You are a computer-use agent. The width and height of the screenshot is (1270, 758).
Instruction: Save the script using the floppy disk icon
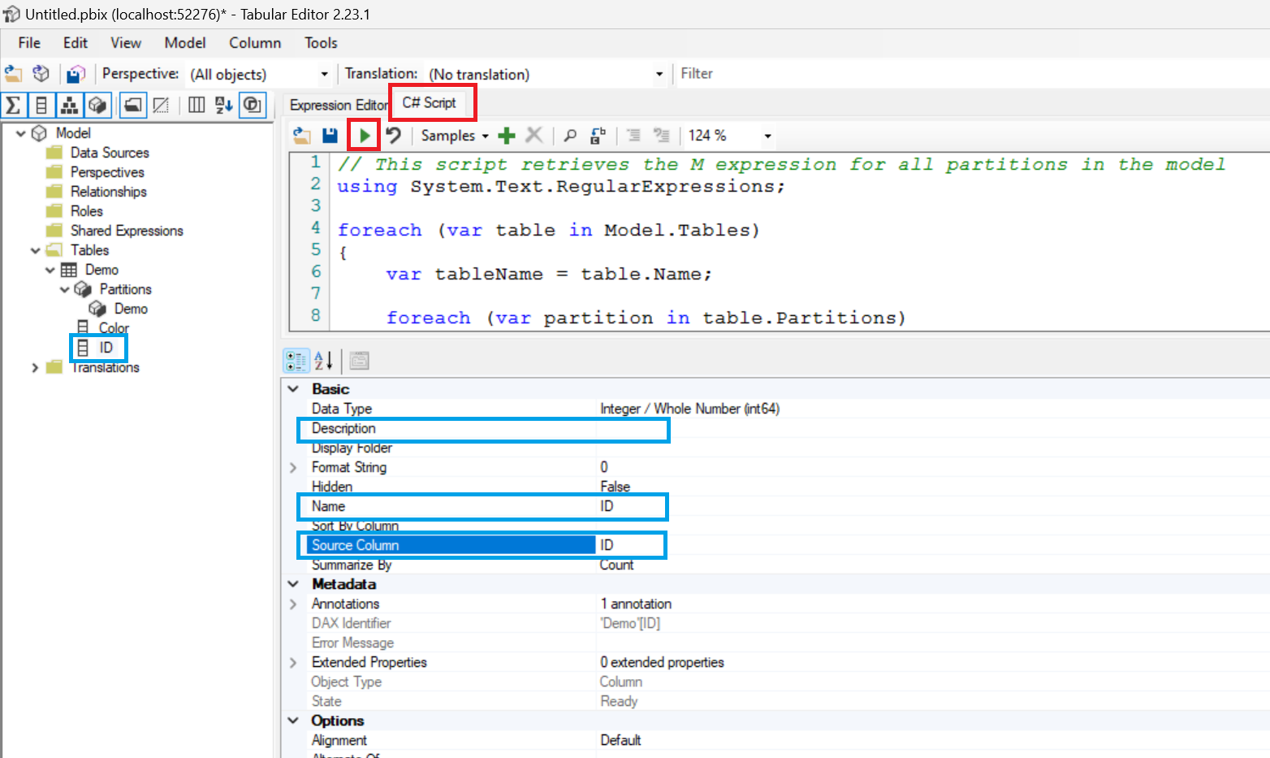click(330, 136)
